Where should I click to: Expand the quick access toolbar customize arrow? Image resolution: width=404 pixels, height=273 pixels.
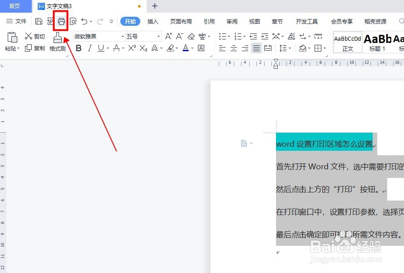[111, 22]
